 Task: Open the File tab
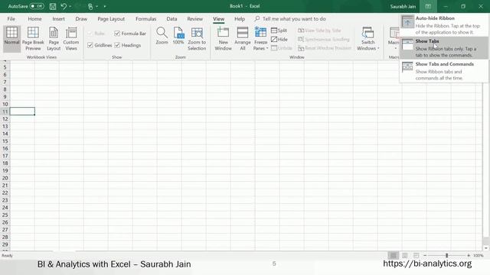(11, 18)
